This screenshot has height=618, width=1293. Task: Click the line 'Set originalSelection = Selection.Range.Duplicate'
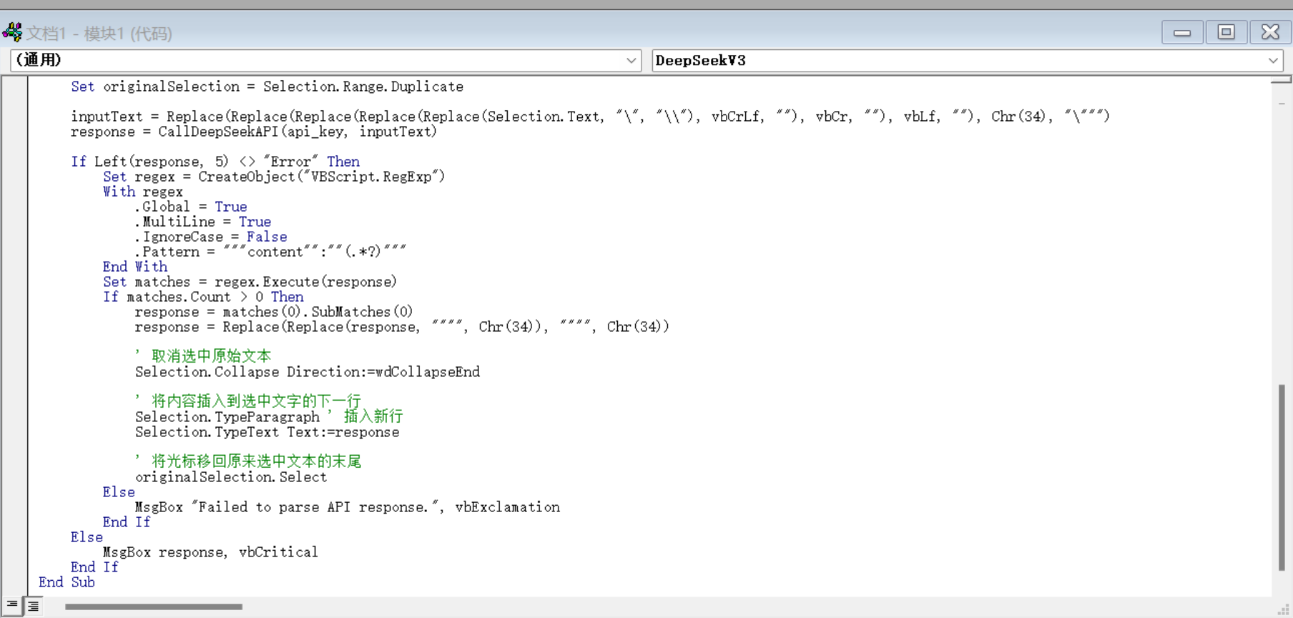coord(267,87)
